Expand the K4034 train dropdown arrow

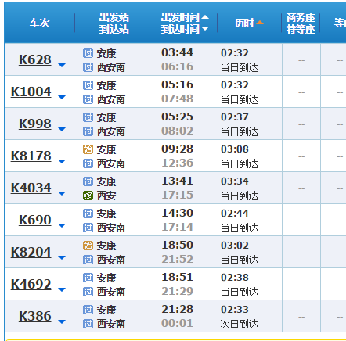62,193
